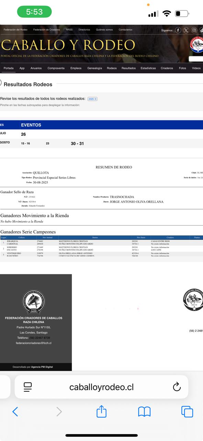Viewport: 203px width, 441px height.
Task: Follow the RRSS top link
Action: point(69,30)
